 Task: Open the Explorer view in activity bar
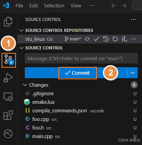click(8, 22)
